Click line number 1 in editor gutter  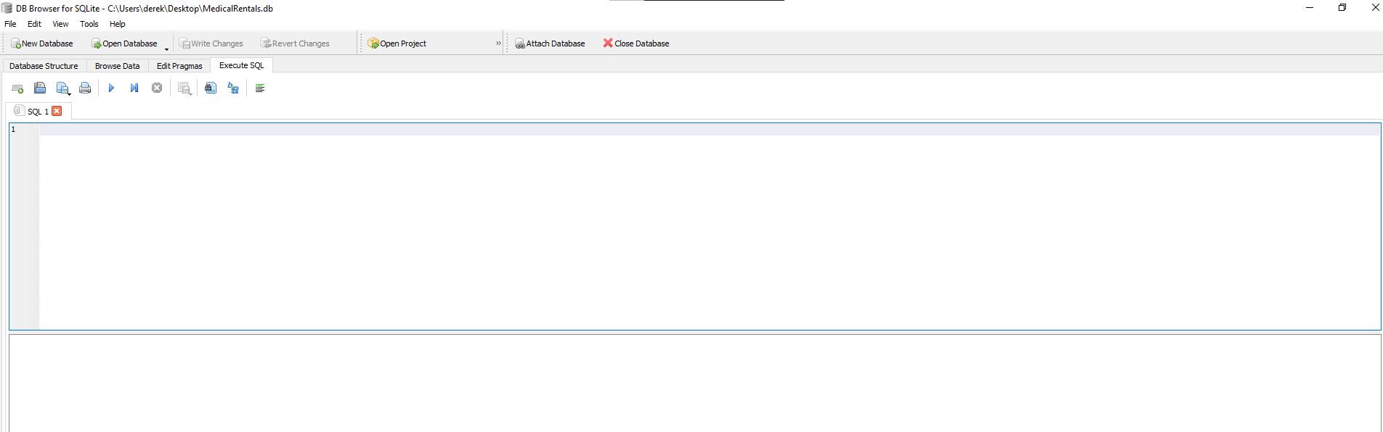pyautogui.click(x=13, y=129)
